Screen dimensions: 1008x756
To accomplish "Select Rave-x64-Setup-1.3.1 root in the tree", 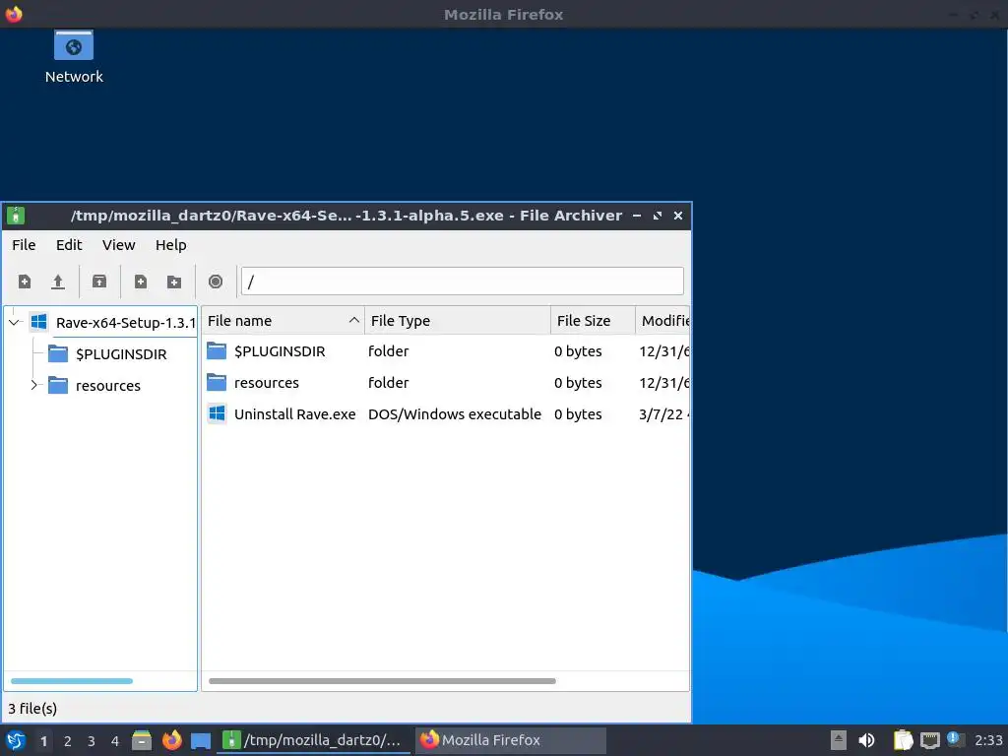I will [125, 322].
